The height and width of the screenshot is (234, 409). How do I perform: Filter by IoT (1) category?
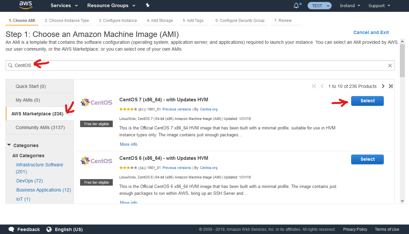[23, 199]
